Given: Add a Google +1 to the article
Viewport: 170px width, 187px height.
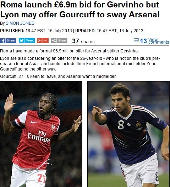Looking at the screenshot, I should pos(46,40).
